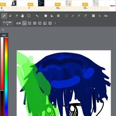This screenshot has height=116, width=116.
Task: Open the 手ぶれ補正 stabilizer setting
Action: pos(7,23)
